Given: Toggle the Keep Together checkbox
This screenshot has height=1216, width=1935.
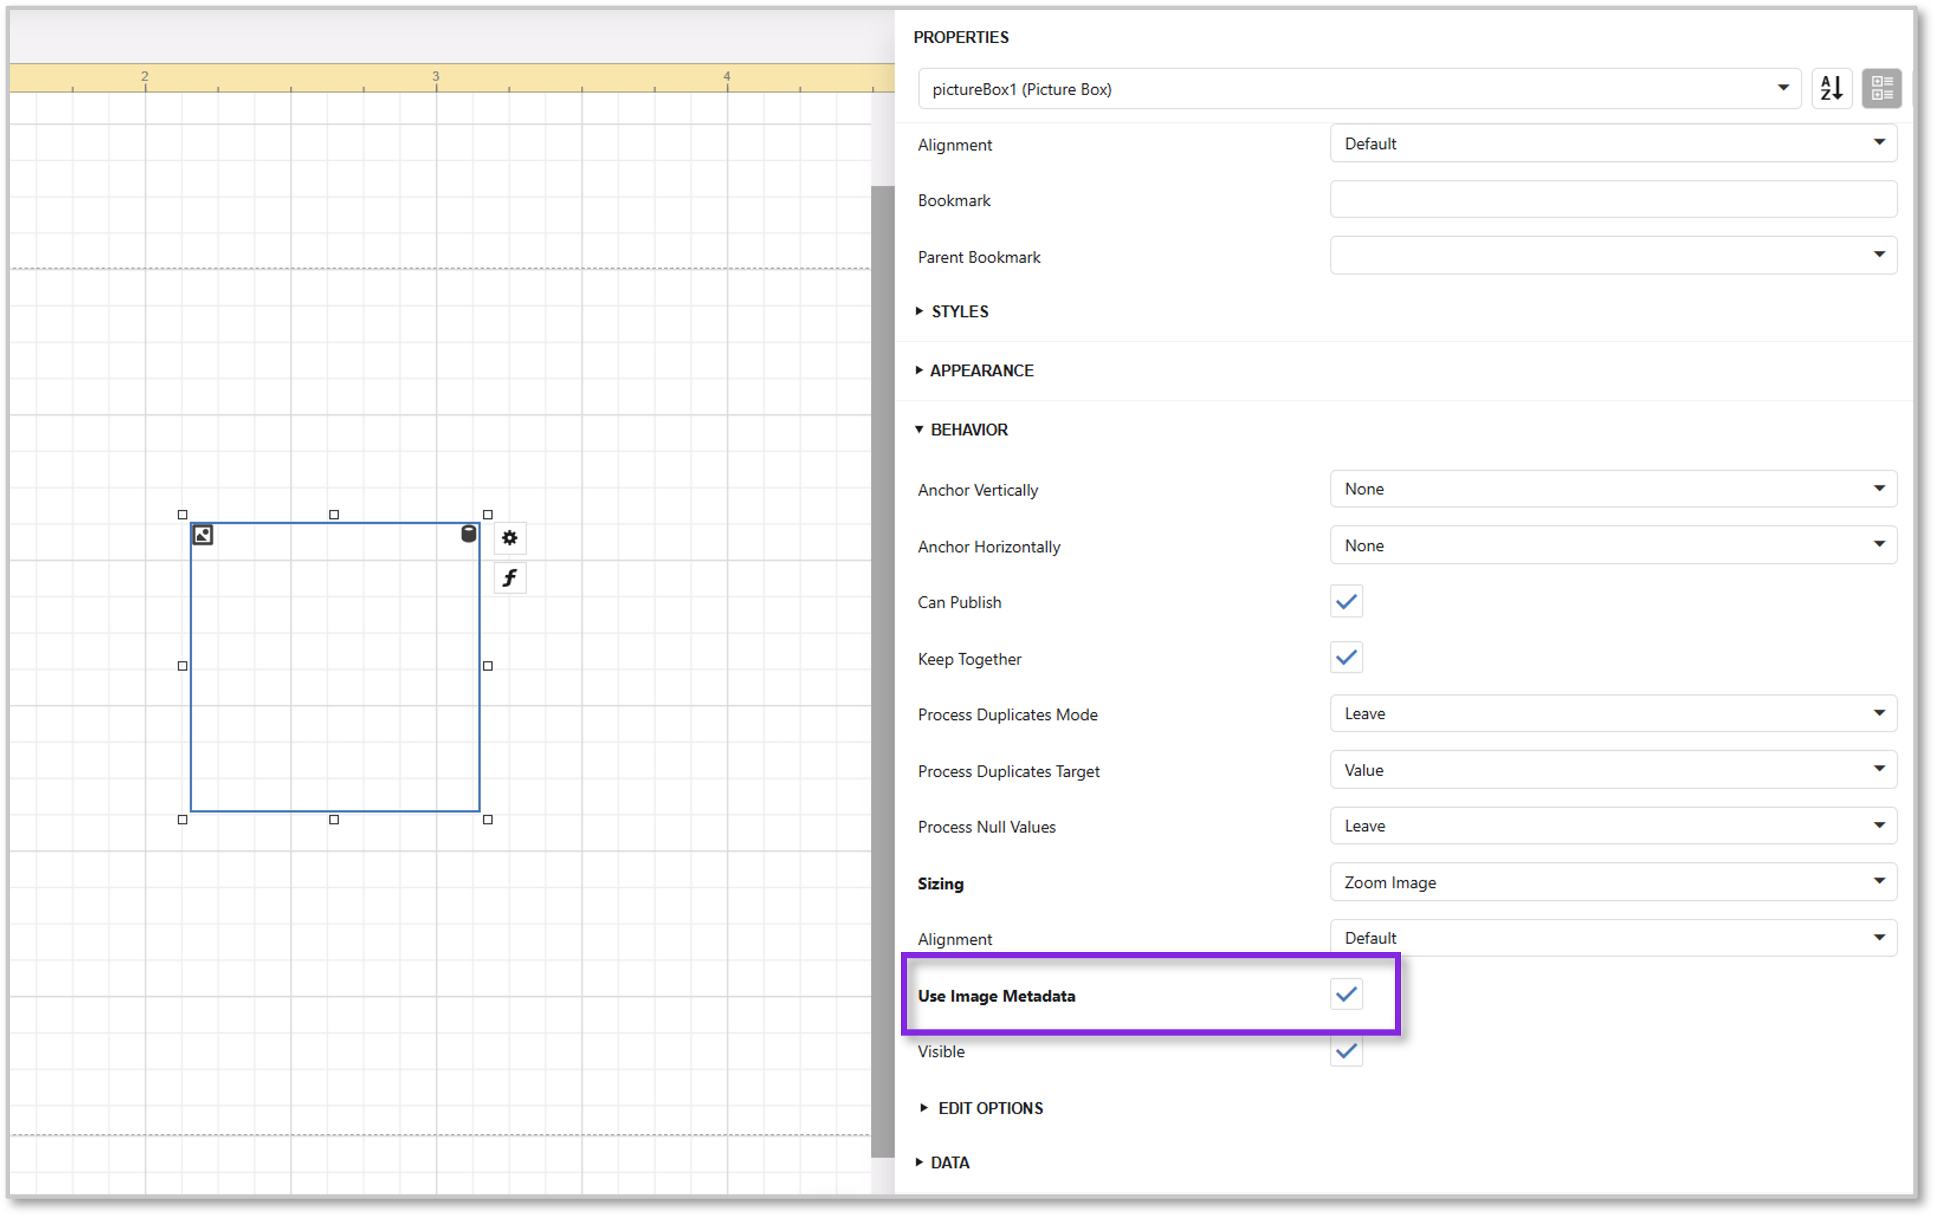Looking at the screenshot, I should click(x=1346, y=658).
